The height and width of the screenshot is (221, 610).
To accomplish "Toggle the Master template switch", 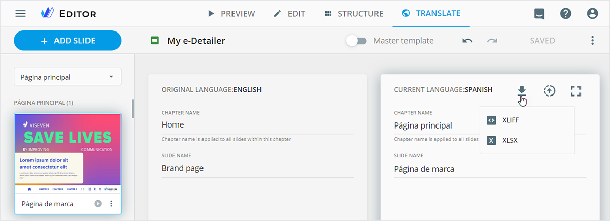I will click(x=356, y=41).
